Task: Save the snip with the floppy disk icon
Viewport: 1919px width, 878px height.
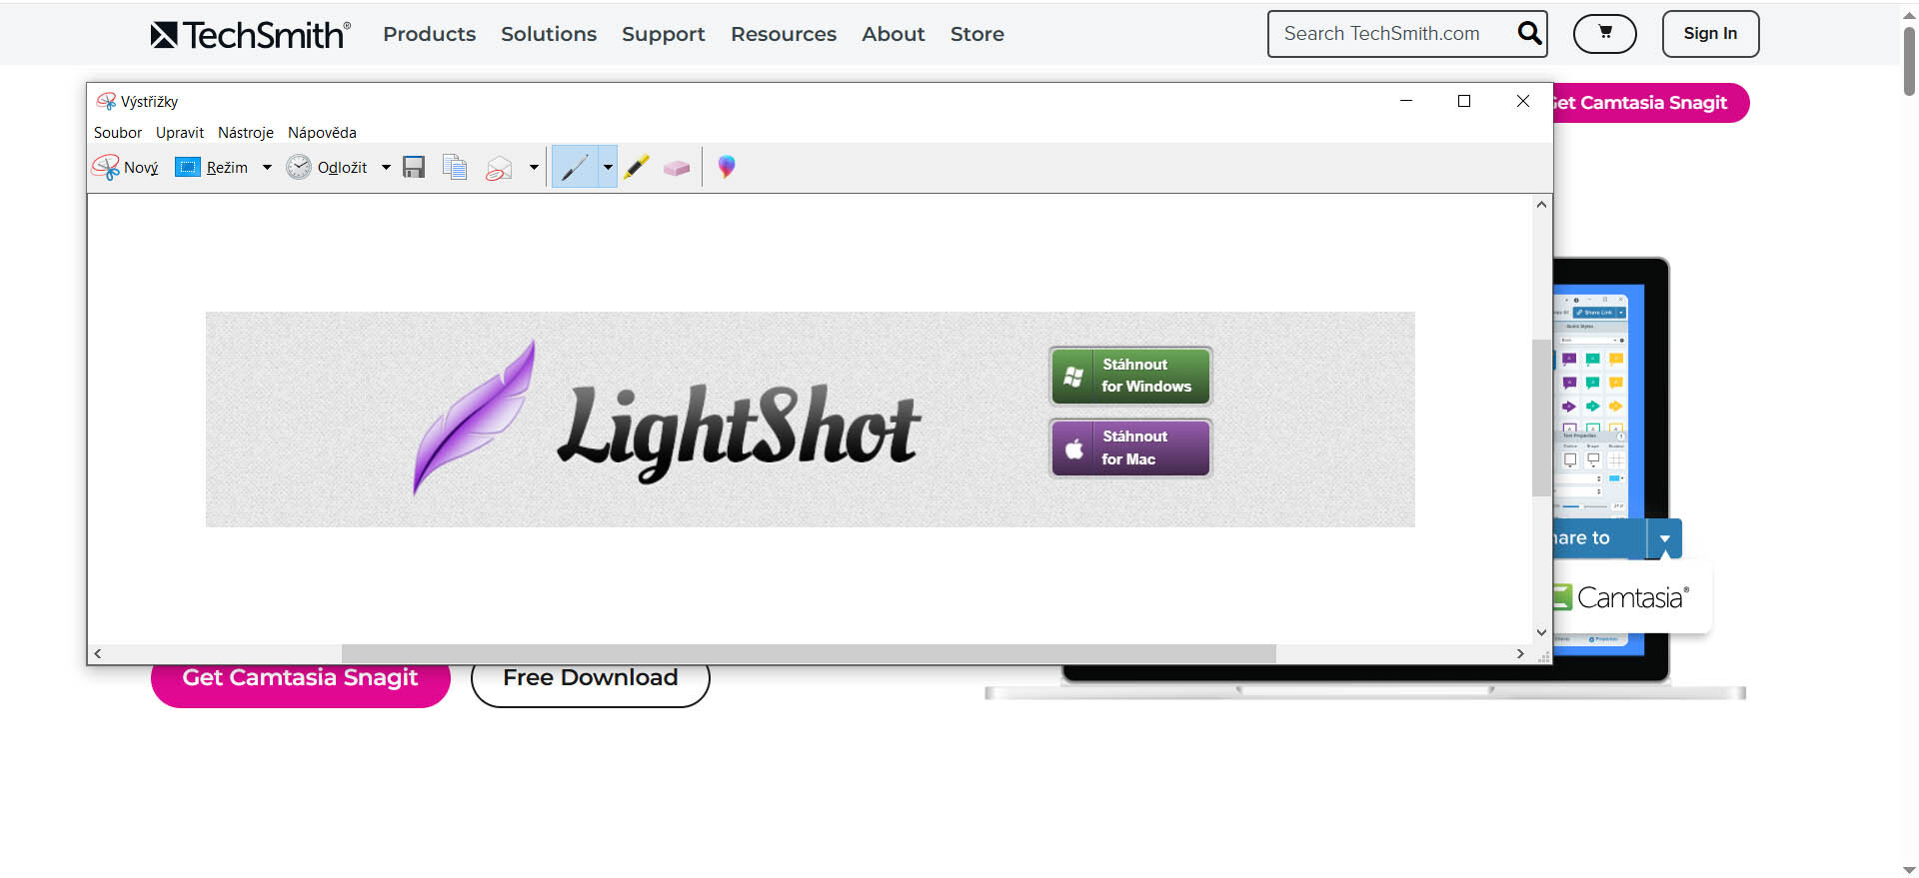Action: click(x=414, y=167)
